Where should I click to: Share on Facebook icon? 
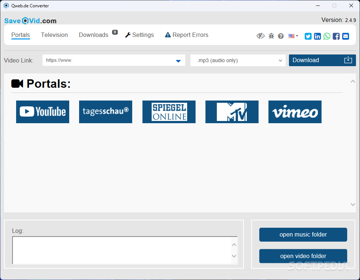tap(336, 36)
